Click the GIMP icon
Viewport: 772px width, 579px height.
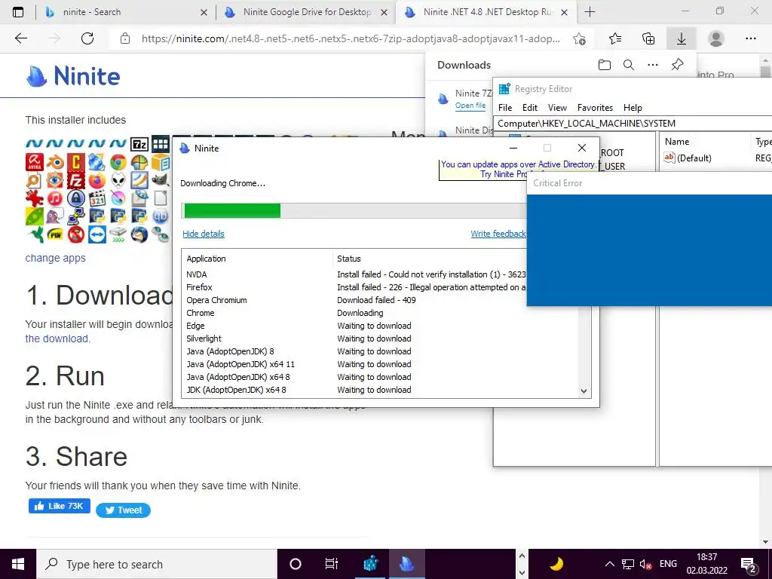pos(161,180)
